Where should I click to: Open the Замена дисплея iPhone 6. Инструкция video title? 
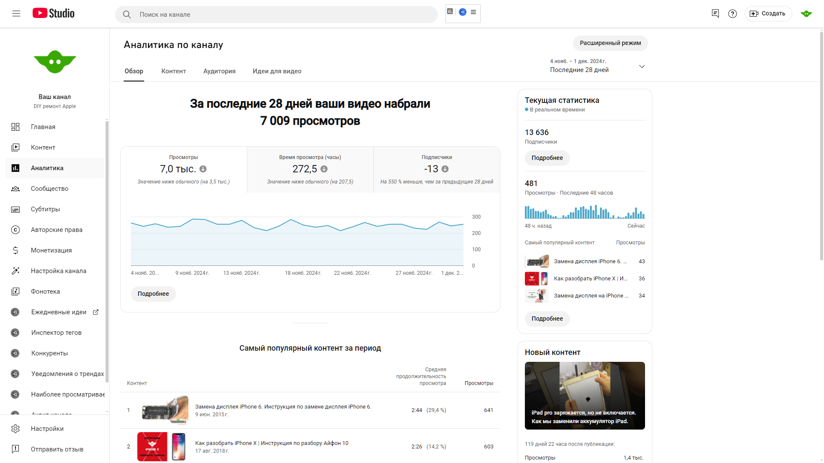point(283,407)
